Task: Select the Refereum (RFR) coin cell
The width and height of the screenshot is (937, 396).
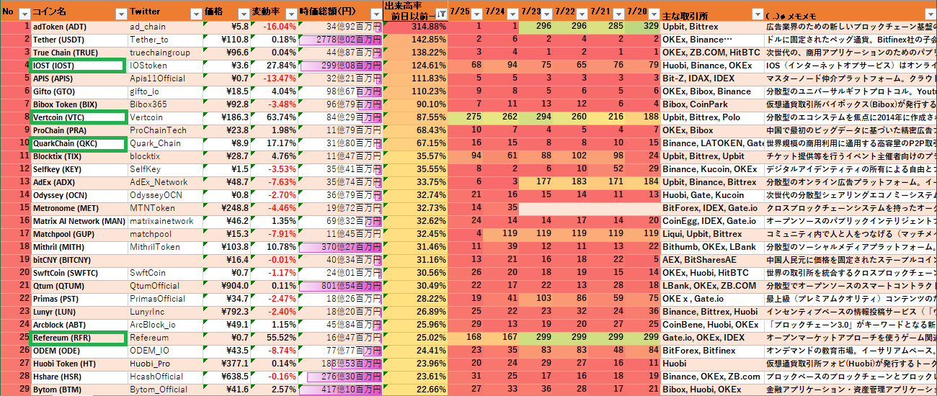Action: 77,337
